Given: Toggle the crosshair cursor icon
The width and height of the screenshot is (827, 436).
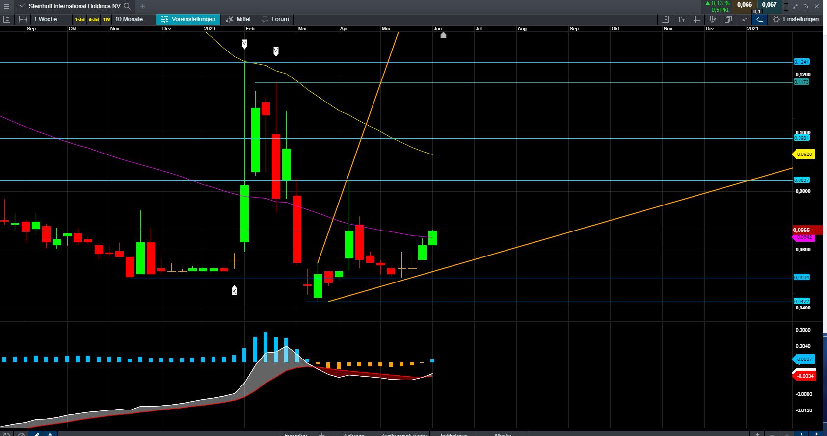Looking at the screenshot, I should 744,19.
